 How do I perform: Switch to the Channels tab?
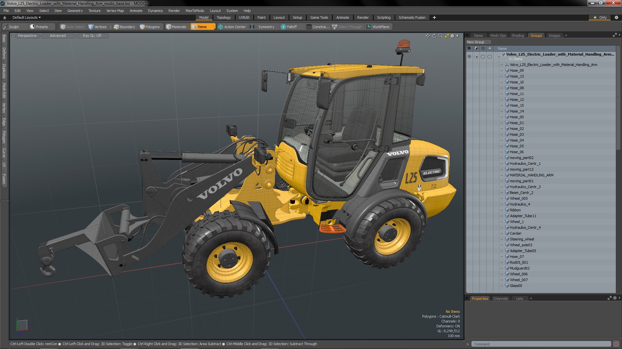(x=500, y=299)
